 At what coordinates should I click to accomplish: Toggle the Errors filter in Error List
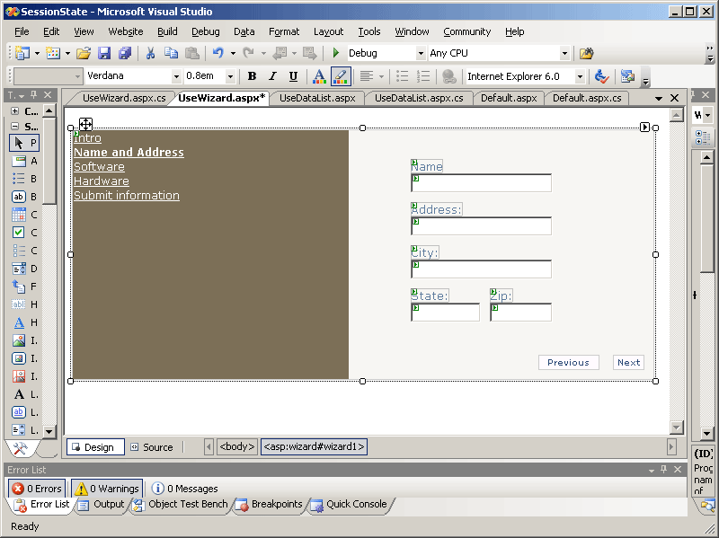pyautogui.click(x=37, y=489)
